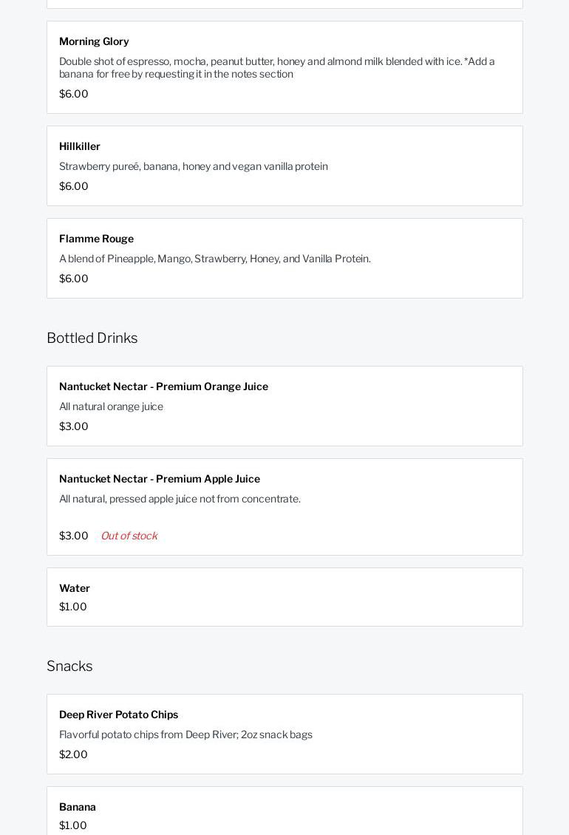Screen dimensions: 569x835
Task: Click the Hillkiller strawberry pureé description
Action: (194, 166)
